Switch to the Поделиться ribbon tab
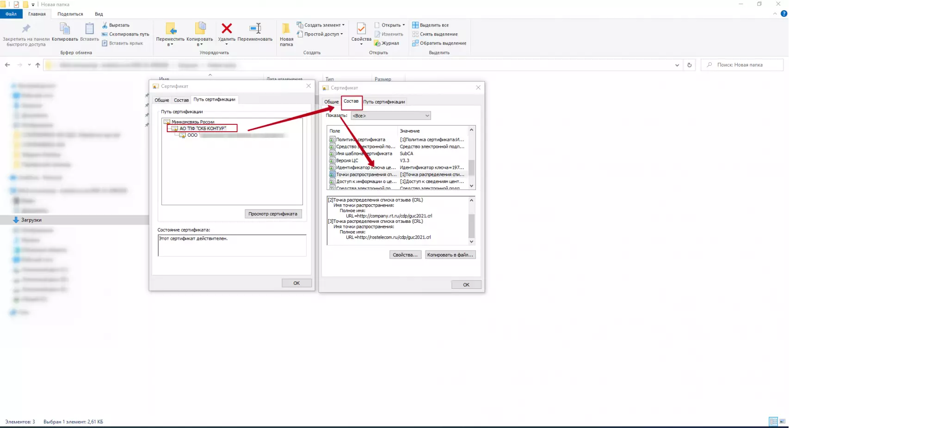Screen dimensions: 925x428 (70, 14)
